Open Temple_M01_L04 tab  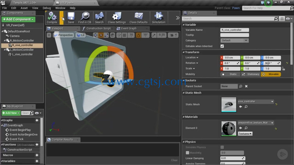pos(25,3)
